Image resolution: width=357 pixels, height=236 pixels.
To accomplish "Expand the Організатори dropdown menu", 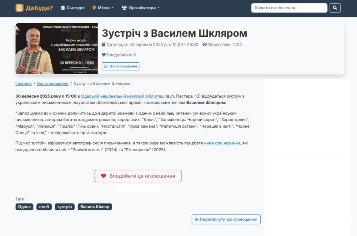I will tap(141, 8).
